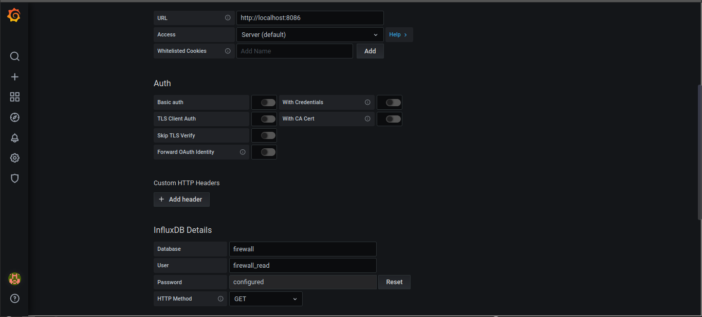Screen dimensions: 702x317
Task: Click the Add header button
Action: (181, 199)
